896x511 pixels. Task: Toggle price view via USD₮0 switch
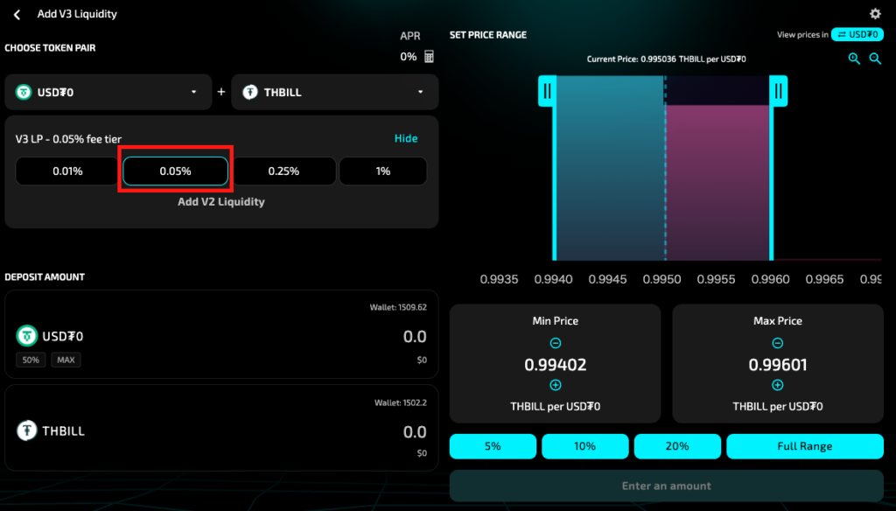857,35
